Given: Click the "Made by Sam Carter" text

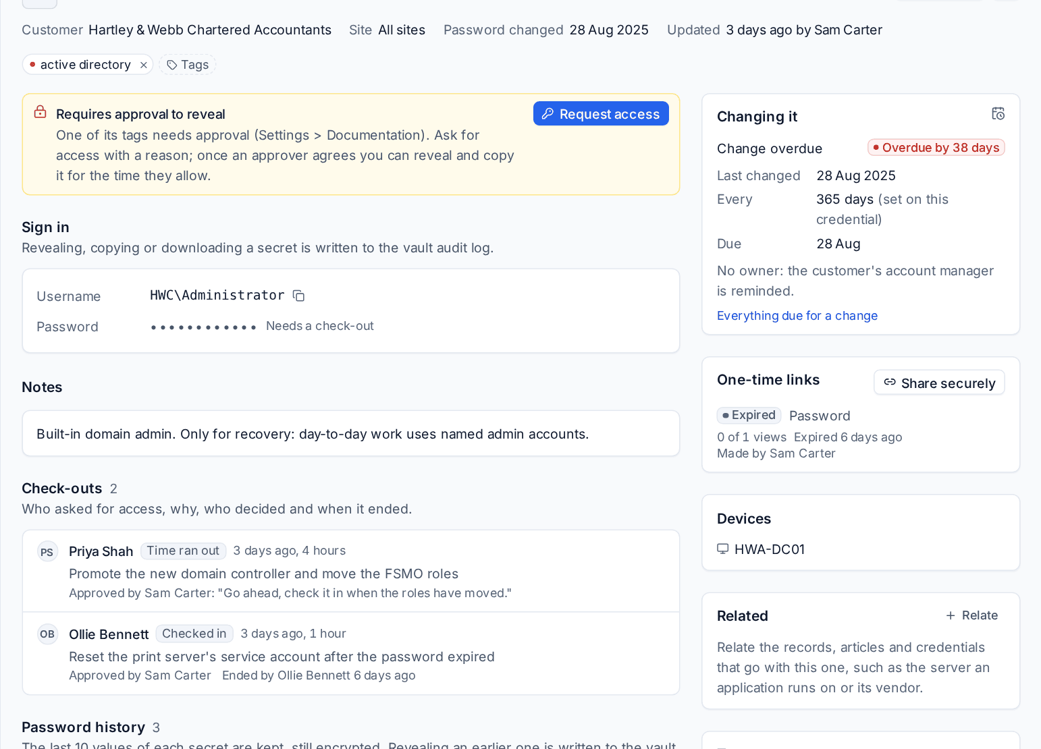Looking at the screenshot, I should [776, 453].
